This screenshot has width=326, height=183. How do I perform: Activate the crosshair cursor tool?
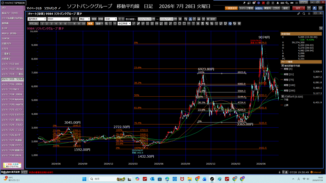coord(115,24)
